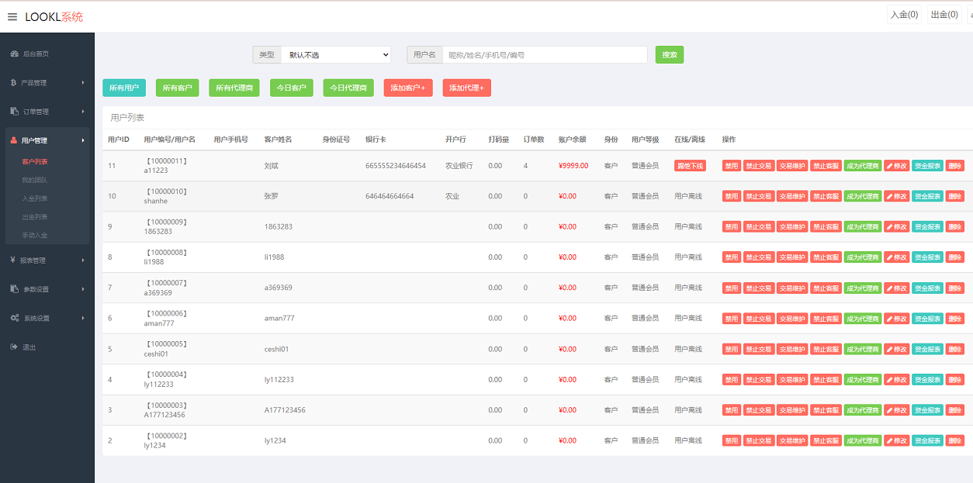Click the green 搜索 search button
The height and width of the screenshot is (483, 973).
click(669, 55)
